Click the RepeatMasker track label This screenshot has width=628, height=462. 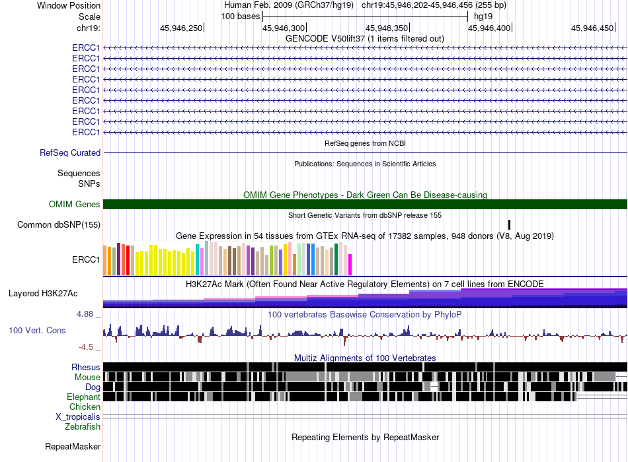[x=73, y=446]
